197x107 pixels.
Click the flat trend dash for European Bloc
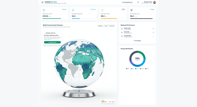(154, 36)
